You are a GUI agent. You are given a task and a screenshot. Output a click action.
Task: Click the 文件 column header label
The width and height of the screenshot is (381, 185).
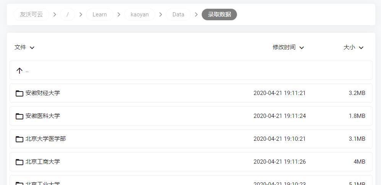click(x=20, y=47)
